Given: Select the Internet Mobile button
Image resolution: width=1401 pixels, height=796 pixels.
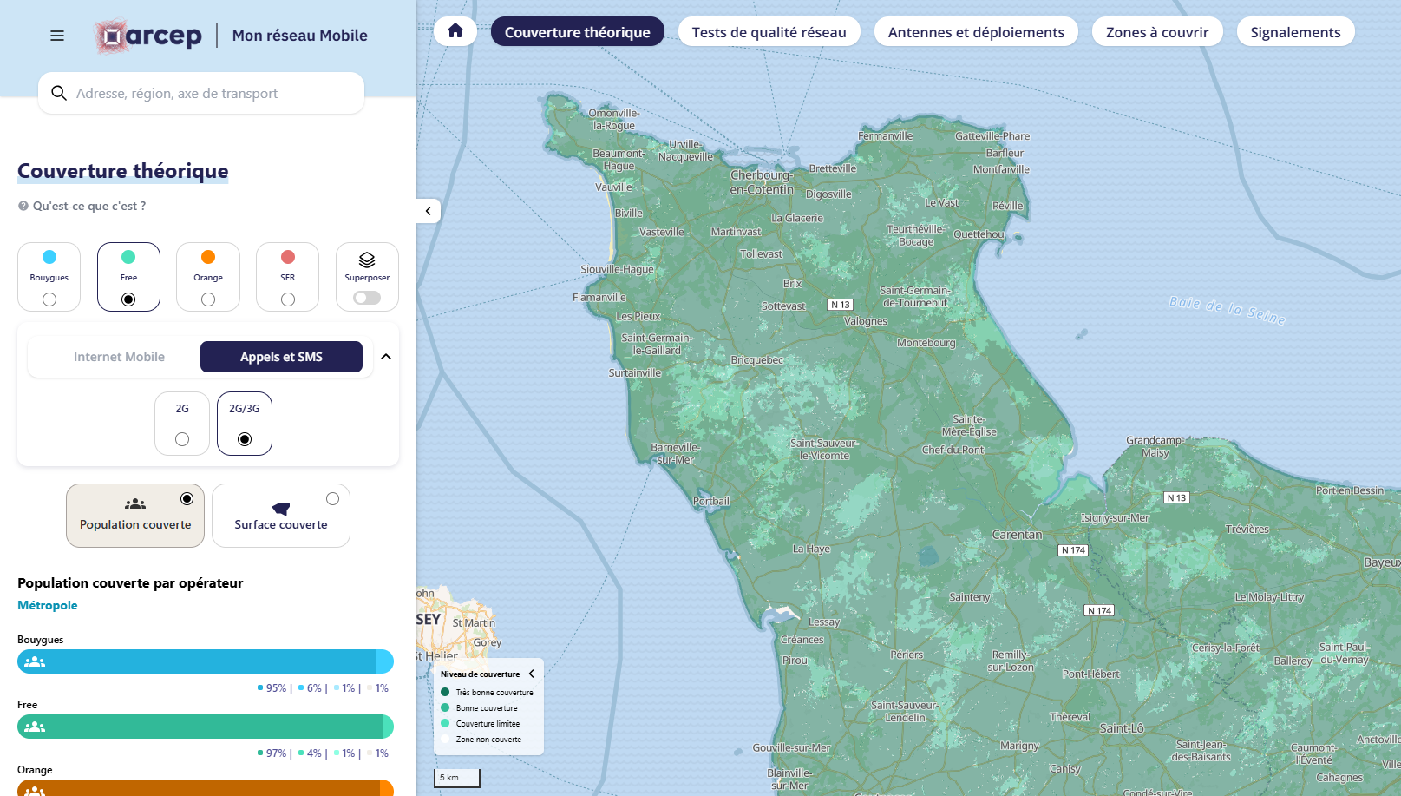Looking at the screenshot, I should point(119,357).
